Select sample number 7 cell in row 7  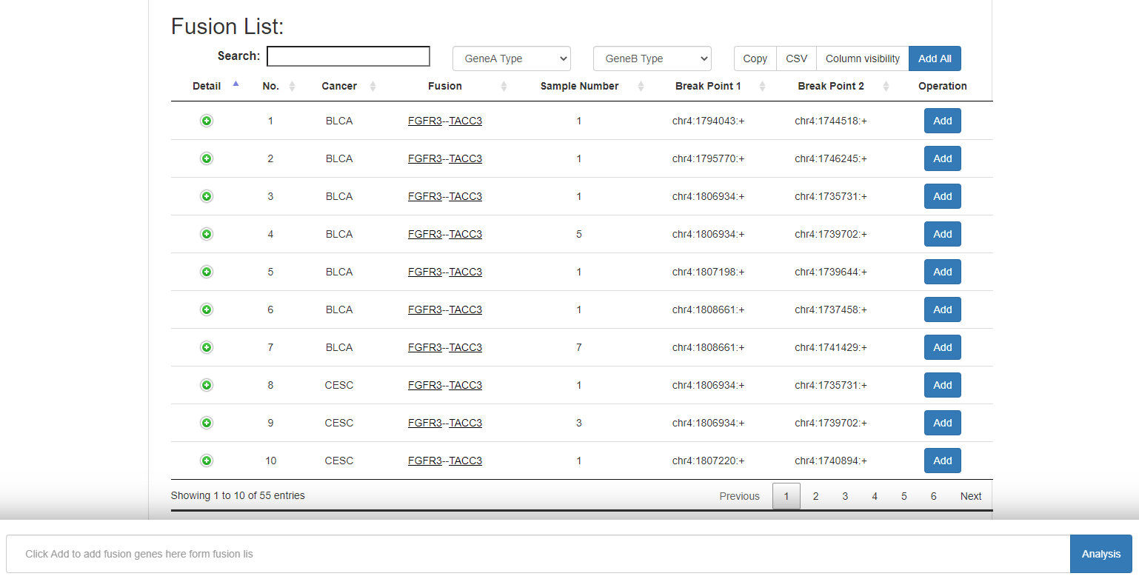pos(579,347)
